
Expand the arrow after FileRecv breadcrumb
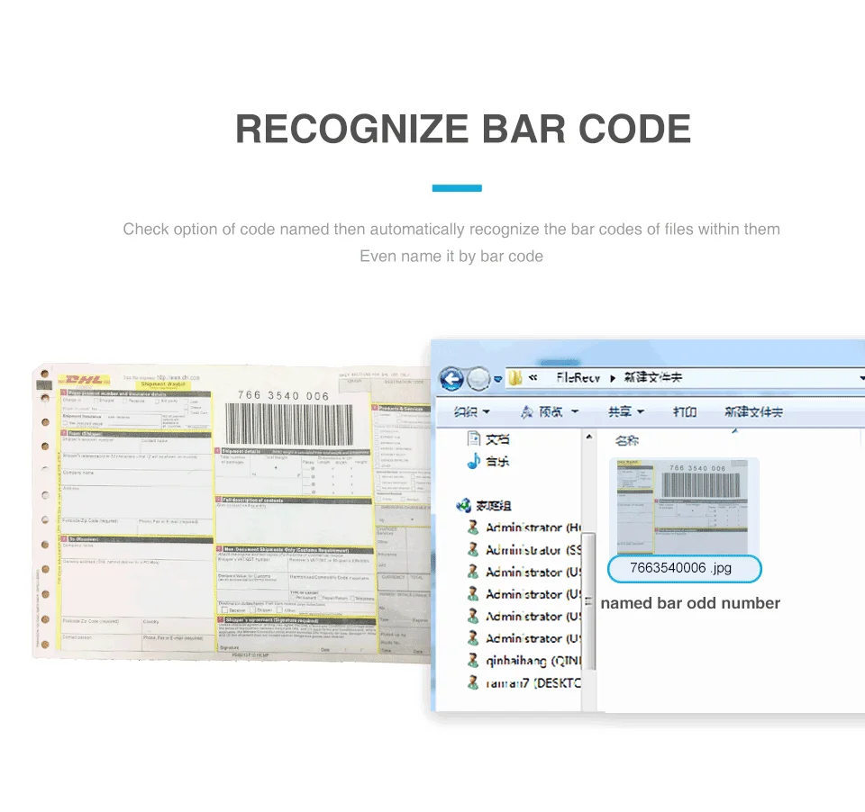(x=613, y=378)
